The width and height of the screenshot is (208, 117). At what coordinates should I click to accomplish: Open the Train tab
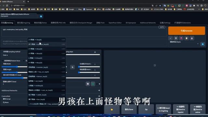pos(100,23)
